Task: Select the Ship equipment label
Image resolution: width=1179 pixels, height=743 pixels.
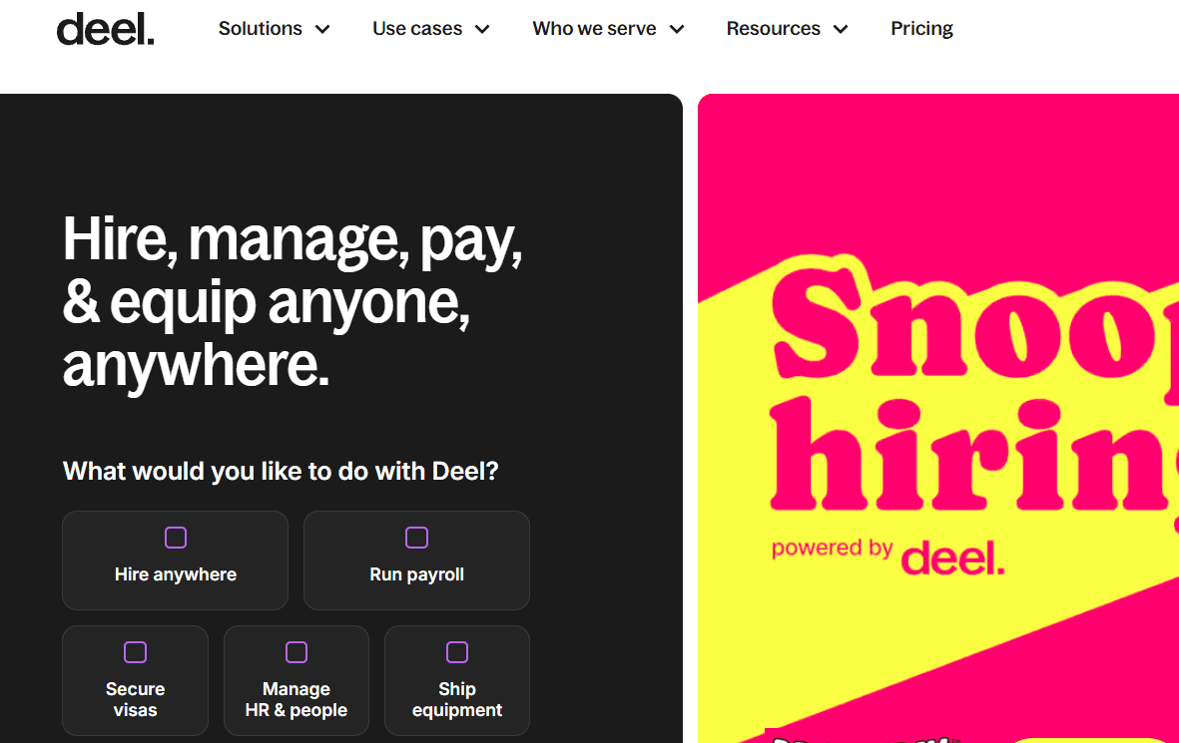Action: point(457,699)
